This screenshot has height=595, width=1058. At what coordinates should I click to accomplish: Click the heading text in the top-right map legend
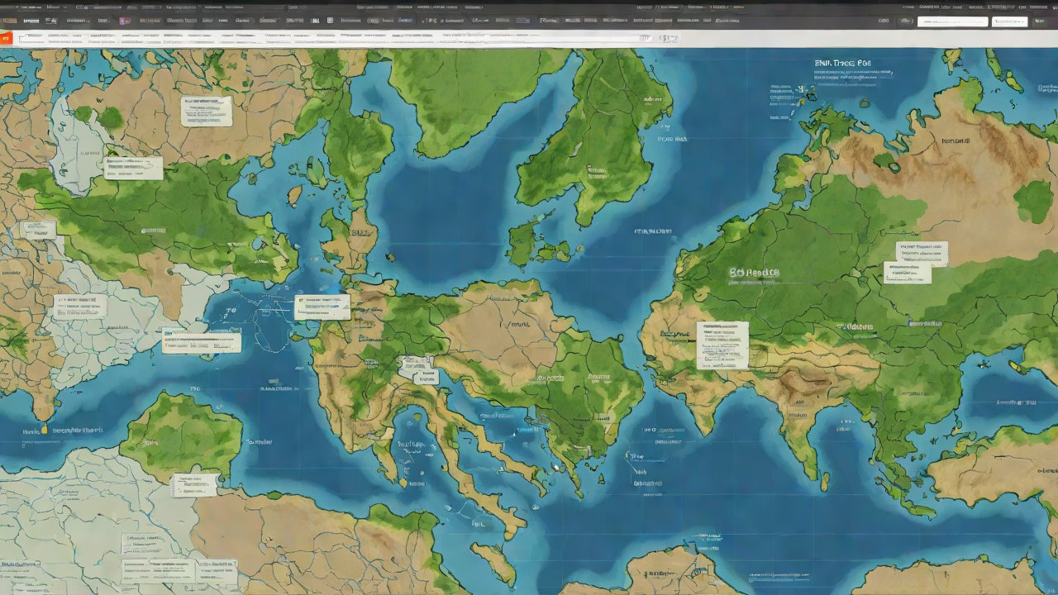coord(842,63)
